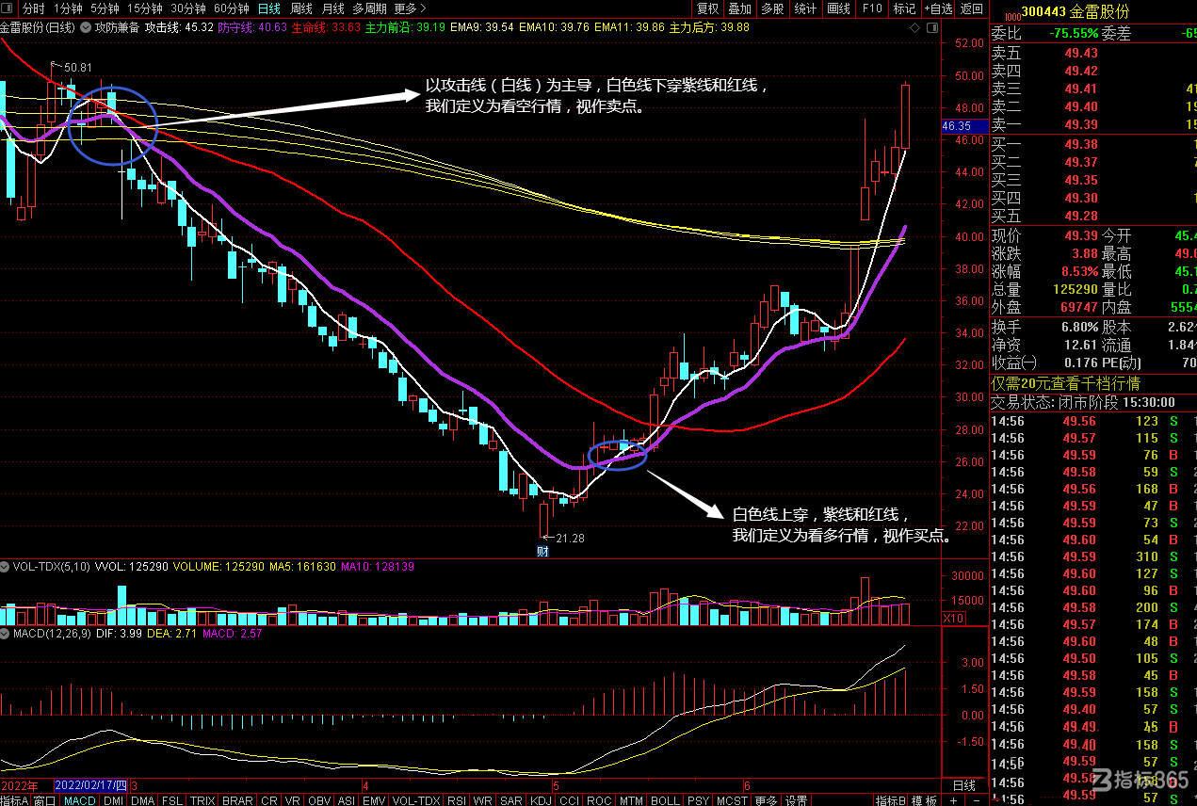Select the FSL indicator tab
This screenshot has width=1197, height=806.
(173, 800)
